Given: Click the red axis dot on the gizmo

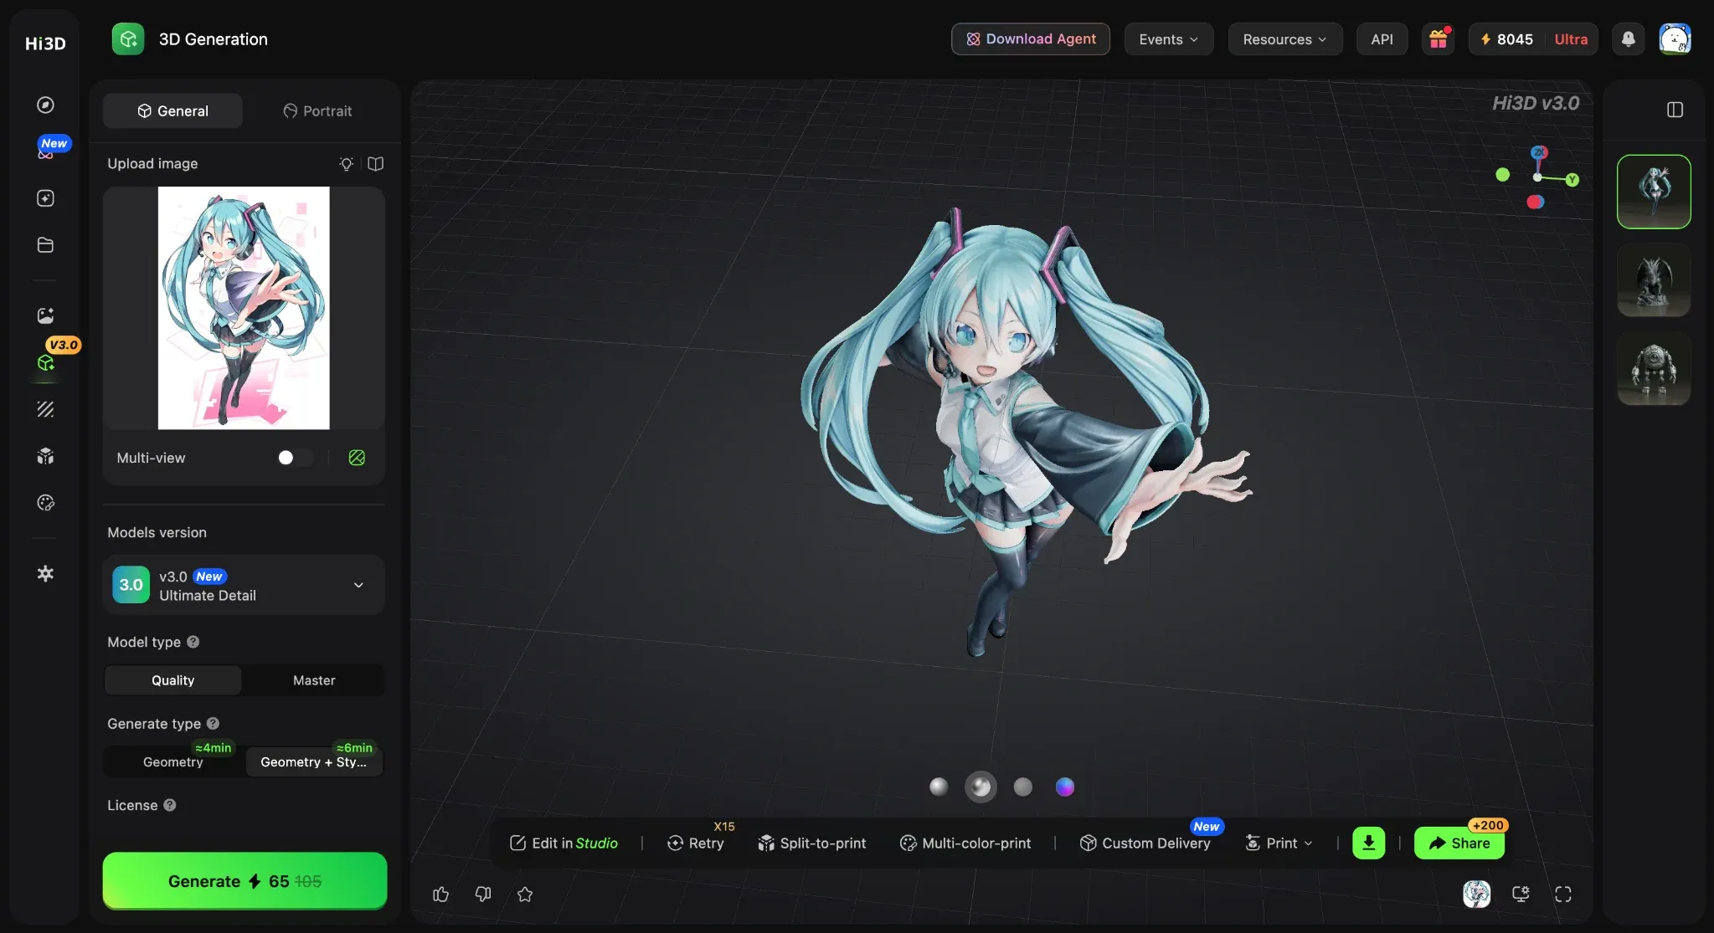Looking at the screenshot, I should (1535, 202).
